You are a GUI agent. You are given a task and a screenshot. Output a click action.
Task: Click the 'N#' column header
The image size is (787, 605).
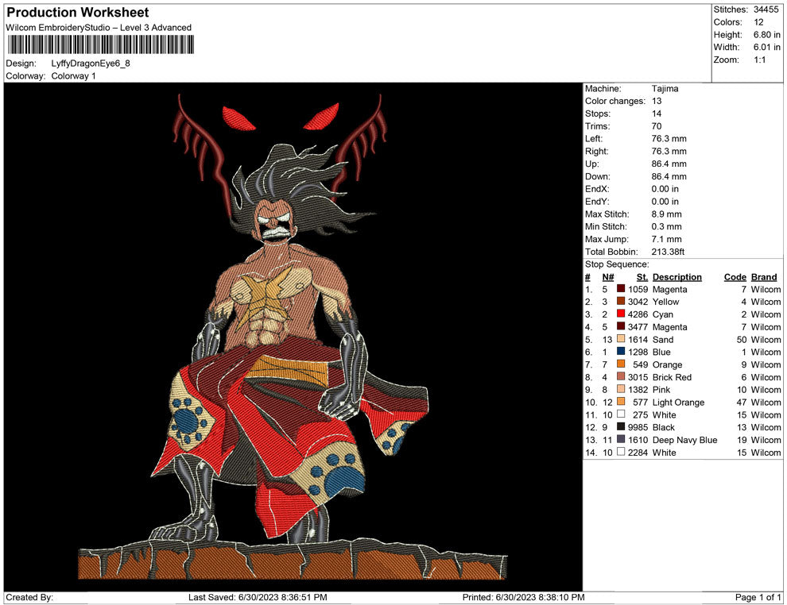click(608, 276)
